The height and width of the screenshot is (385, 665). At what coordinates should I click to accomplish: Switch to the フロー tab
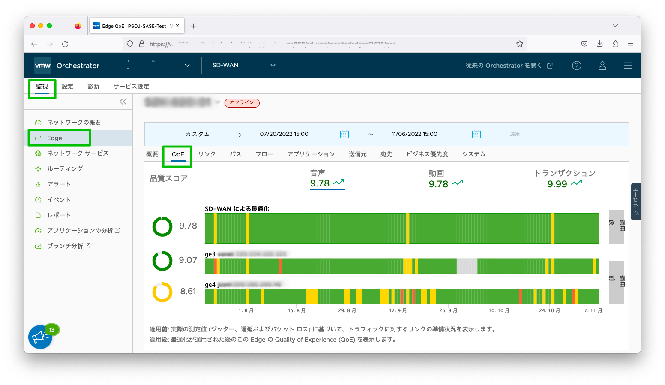pyautogui.click(x=264, y=154)
